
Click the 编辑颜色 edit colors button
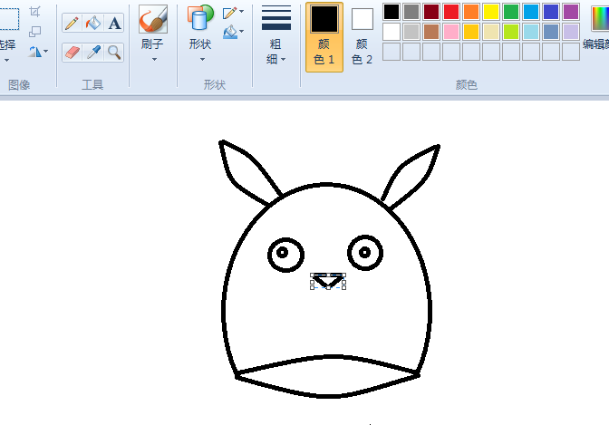tap(596, 27)
